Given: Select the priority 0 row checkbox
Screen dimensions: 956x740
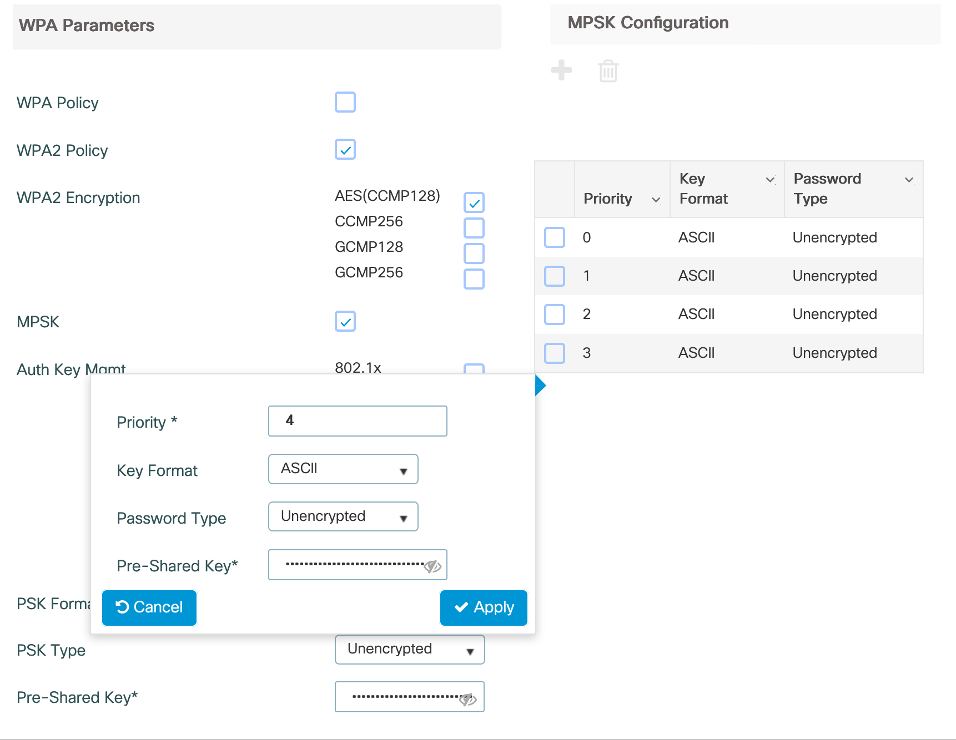Looking at the screenshot, I should click(554, 237).
